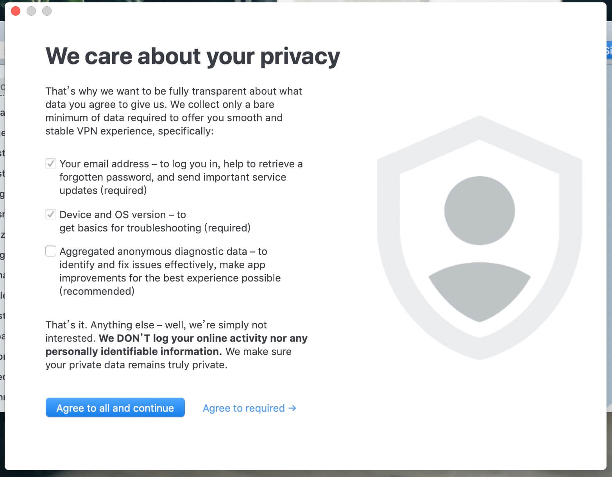Enable aggregated anonymous diagnostic data checkbox

[51, 251]
